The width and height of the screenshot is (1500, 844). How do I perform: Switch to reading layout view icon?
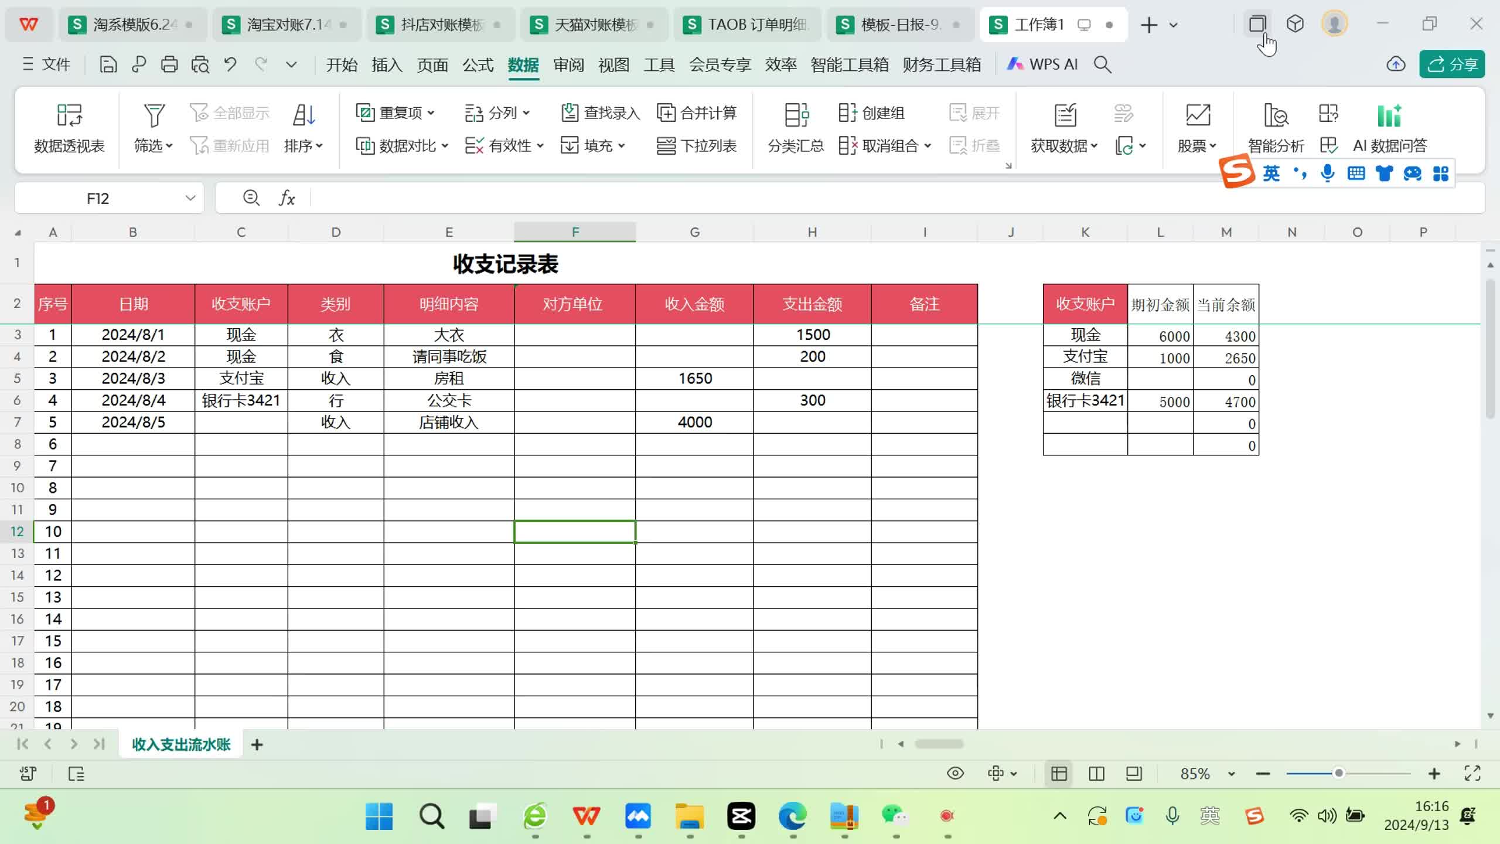click(1134, 773)
